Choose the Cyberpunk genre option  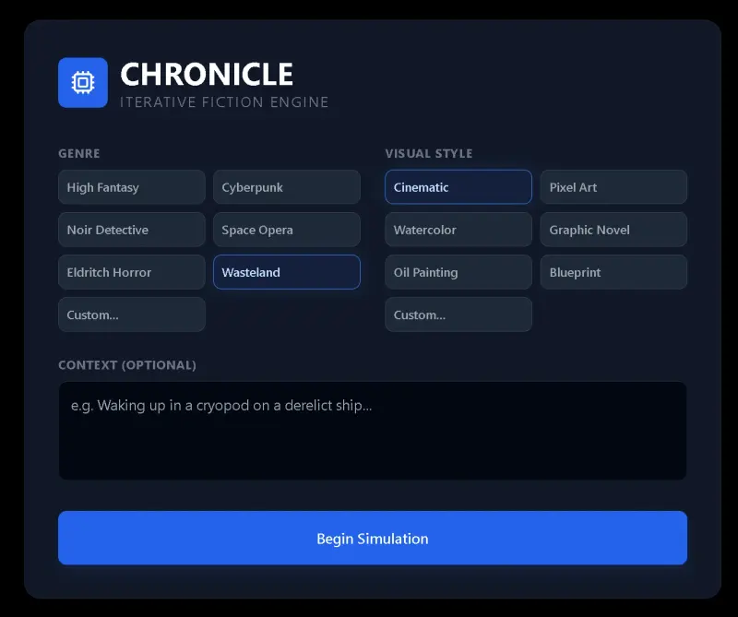[287, 187]
